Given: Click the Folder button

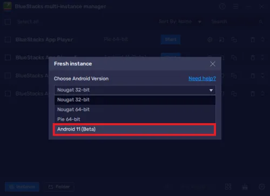Looking at the screenshot, I should (59, 187).
